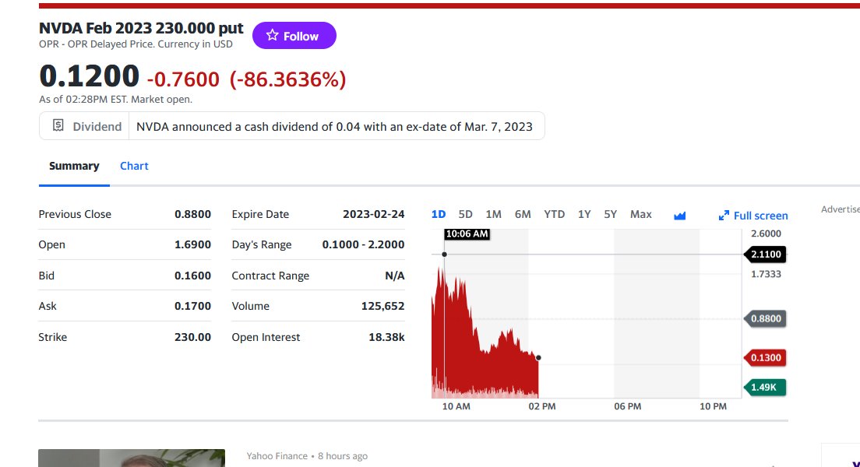Click the Strike value 230.00
Screen dimensions: 860x467
point(192,337)
